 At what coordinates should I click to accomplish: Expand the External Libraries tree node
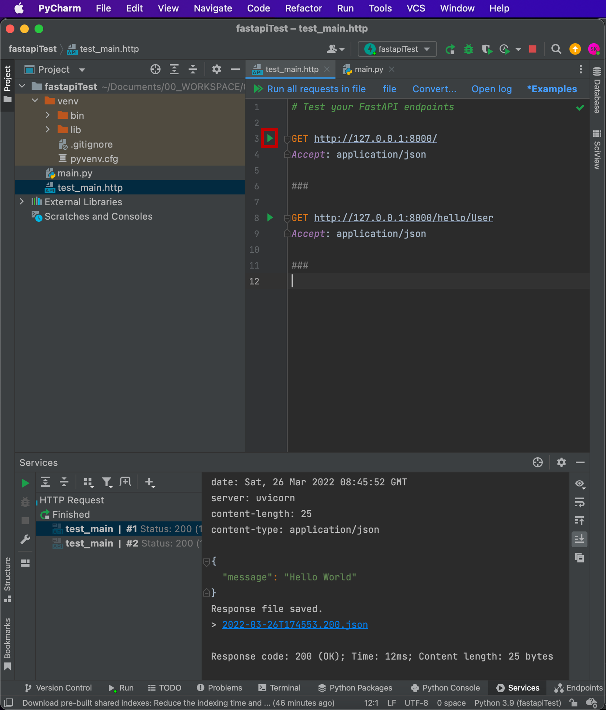(x=22, y=202)
